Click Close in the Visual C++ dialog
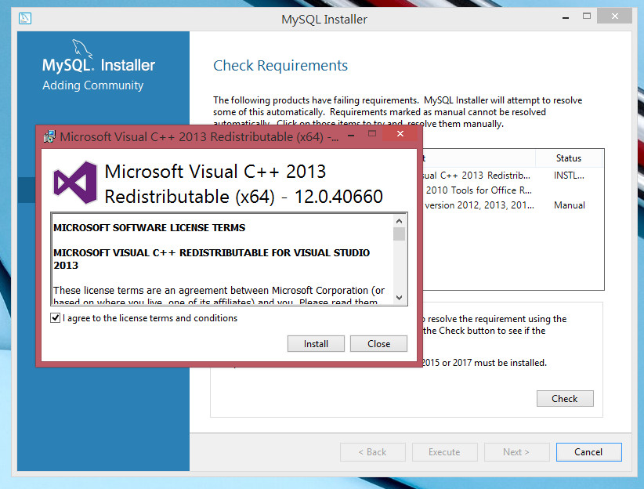This screenshot has height=489, width=644. (x=378, y=343)
